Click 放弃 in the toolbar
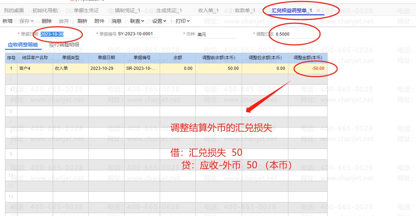Screen dimensions: 416x216 click(x=64, y=21)
